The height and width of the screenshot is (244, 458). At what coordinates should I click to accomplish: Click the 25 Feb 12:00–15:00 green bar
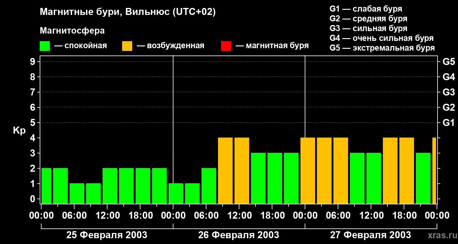(x=110, y=186)
